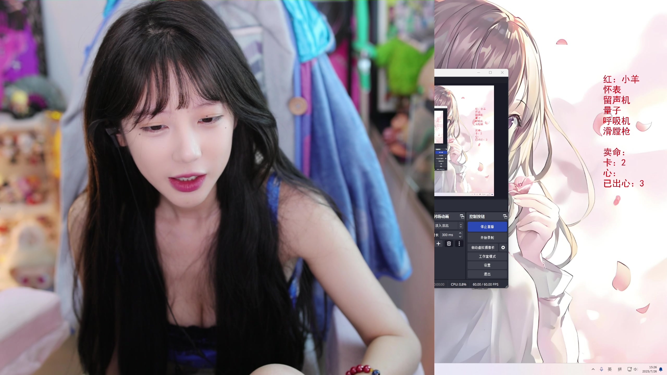
Task: Click the CPU: 0.8% status text
Action: 458,284
